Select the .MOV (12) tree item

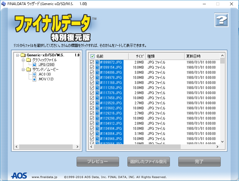(46, 79)
